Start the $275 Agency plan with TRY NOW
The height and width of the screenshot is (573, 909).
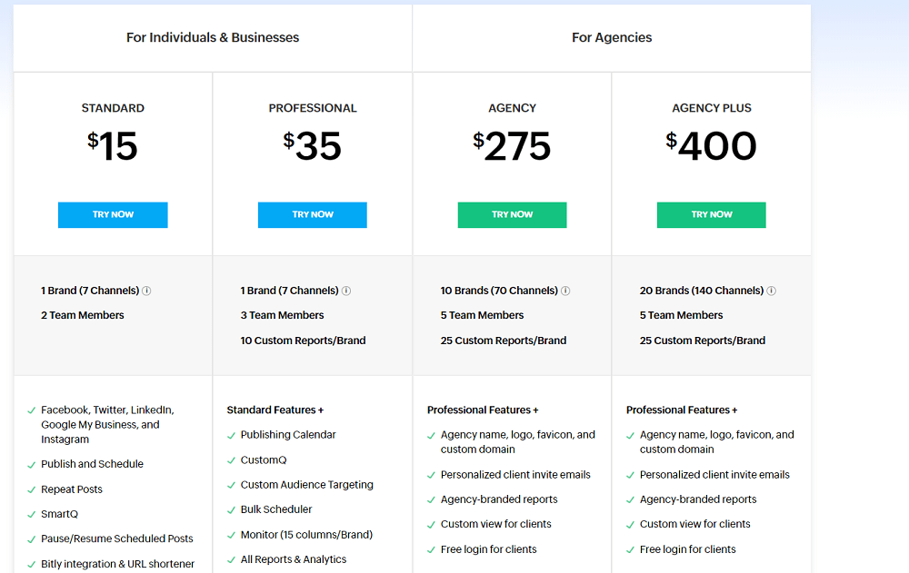512,215
